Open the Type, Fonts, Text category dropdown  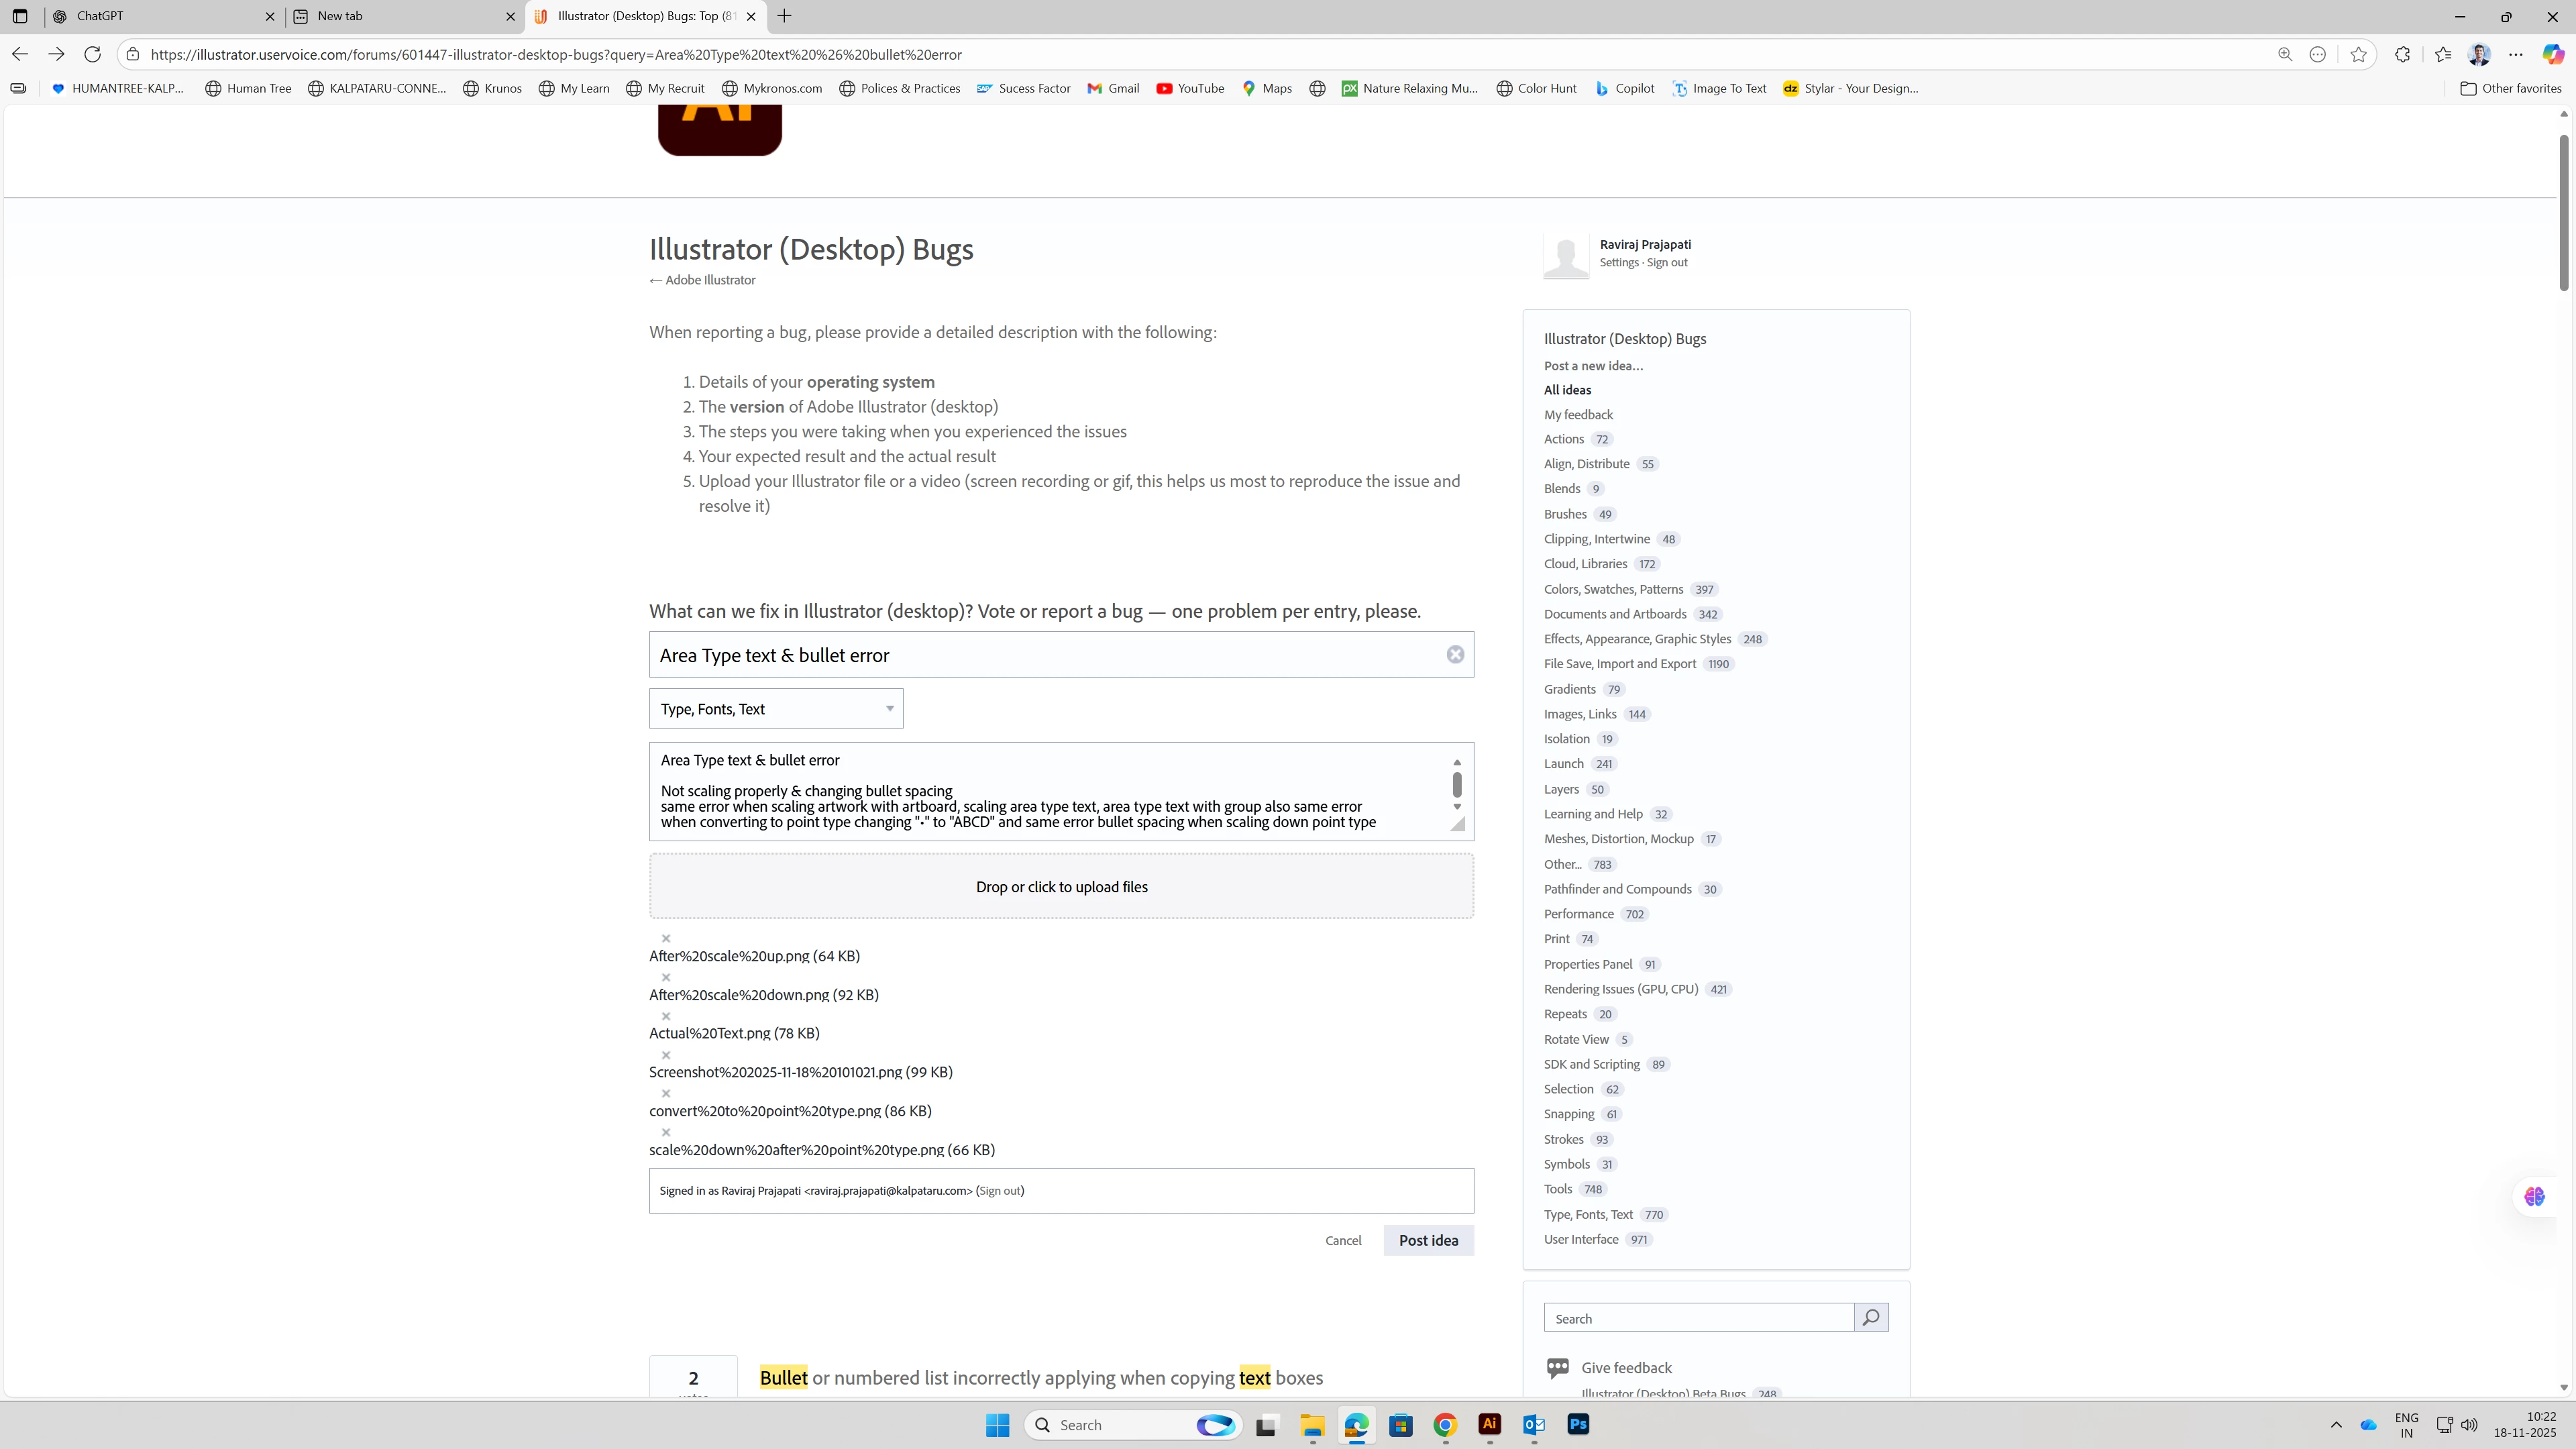(776, 708)
